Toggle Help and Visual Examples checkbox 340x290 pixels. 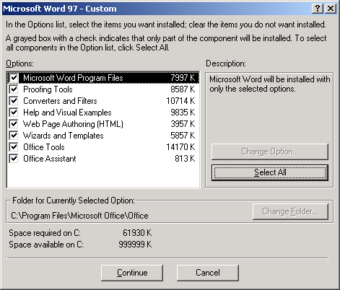[14, 113]
